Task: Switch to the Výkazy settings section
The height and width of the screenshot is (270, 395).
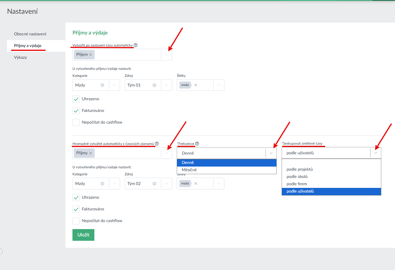Action: coord(20,58)
